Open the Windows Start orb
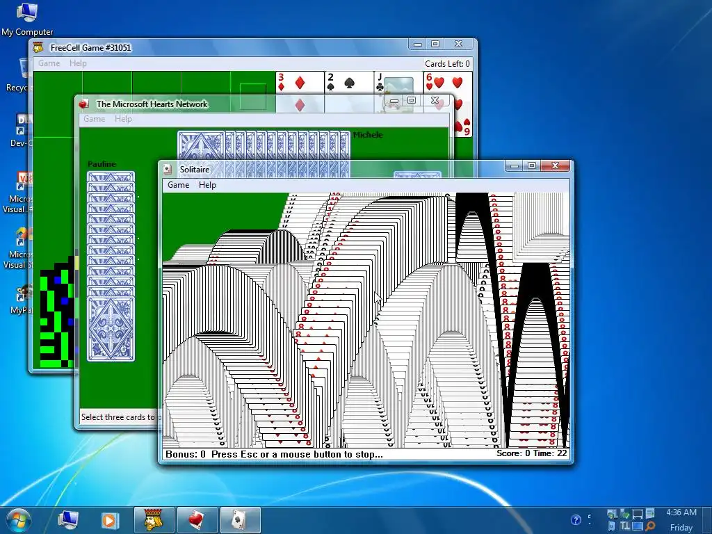This screenshot has height=534, width=712. click(18, 520)
